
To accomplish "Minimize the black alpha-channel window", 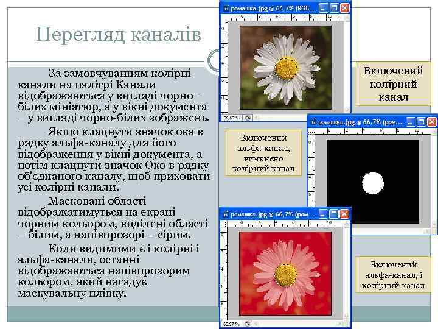I will [x=411, y=122].
